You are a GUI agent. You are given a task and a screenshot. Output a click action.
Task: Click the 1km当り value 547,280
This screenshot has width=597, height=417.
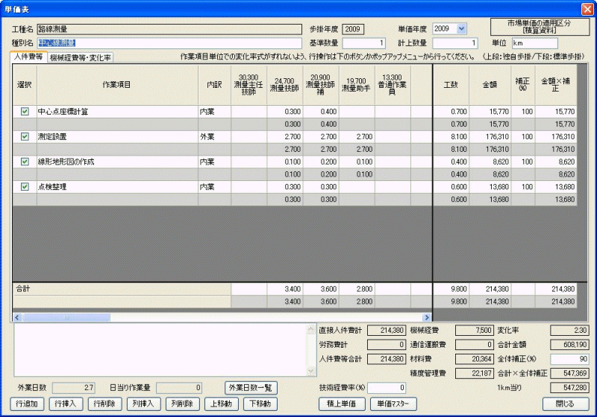[x=569, y=388]
